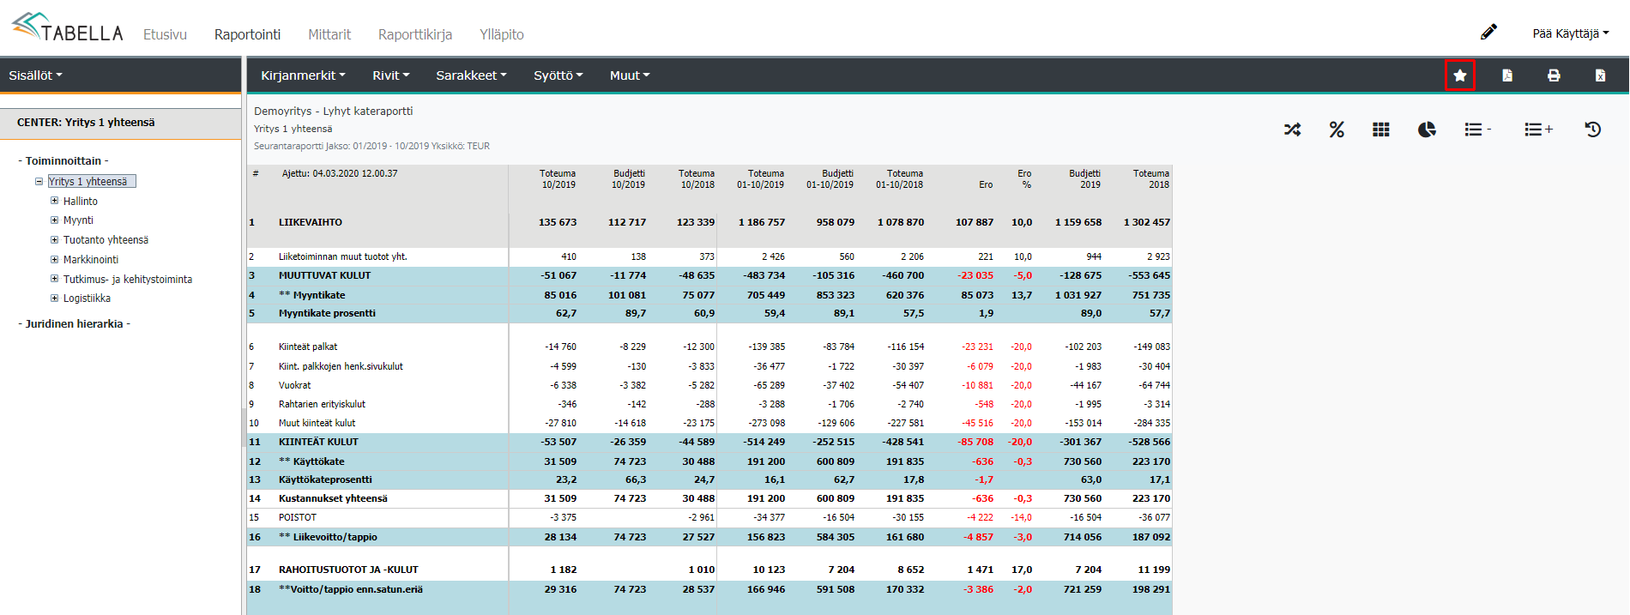
Task: Click the pencil edit icon
Action: 1488,33
